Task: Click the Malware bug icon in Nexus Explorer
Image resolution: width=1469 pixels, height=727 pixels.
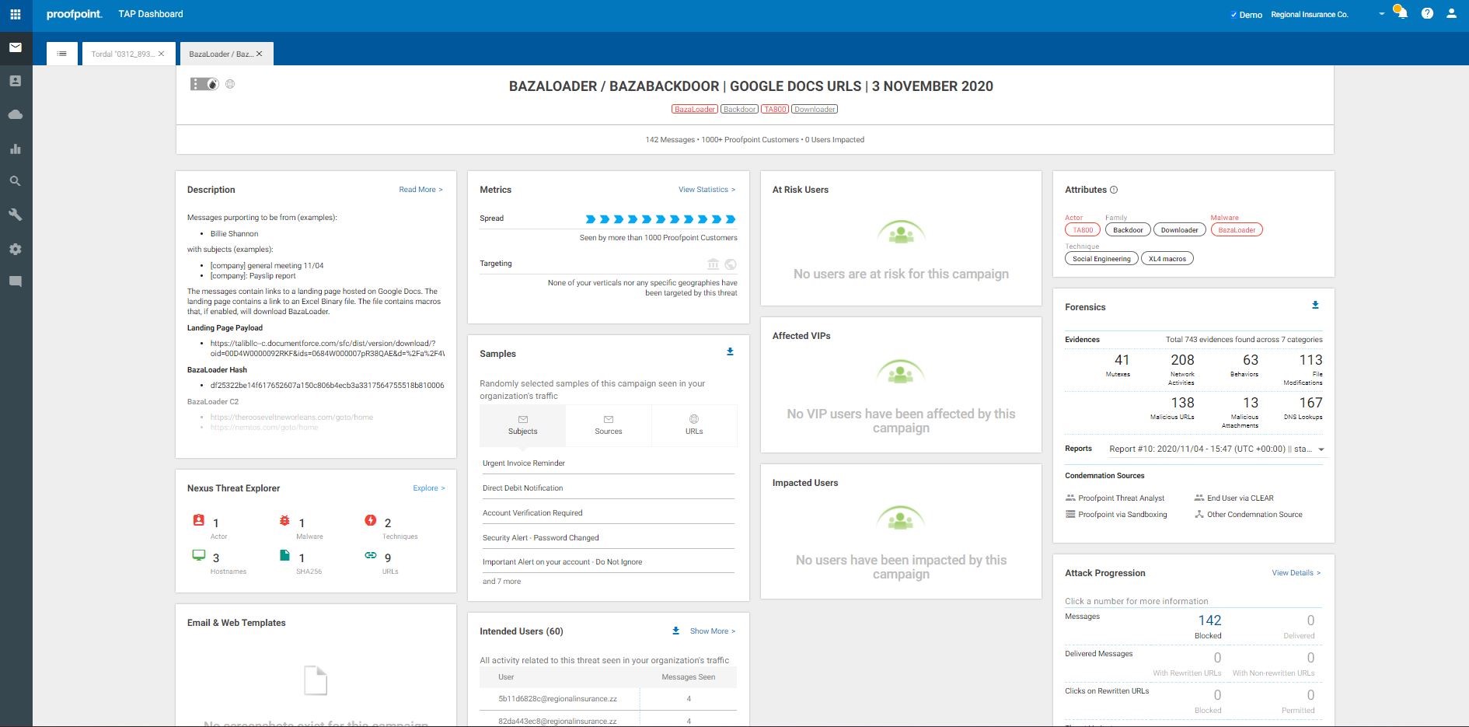Action: (x=284, y=520)
